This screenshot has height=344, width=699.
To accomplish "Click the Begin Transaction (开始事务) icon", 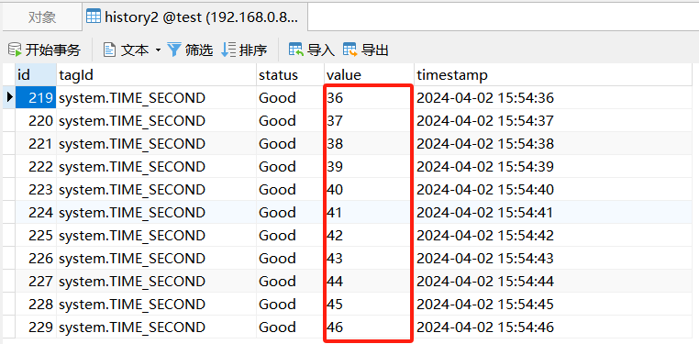I will pos(16,50).
